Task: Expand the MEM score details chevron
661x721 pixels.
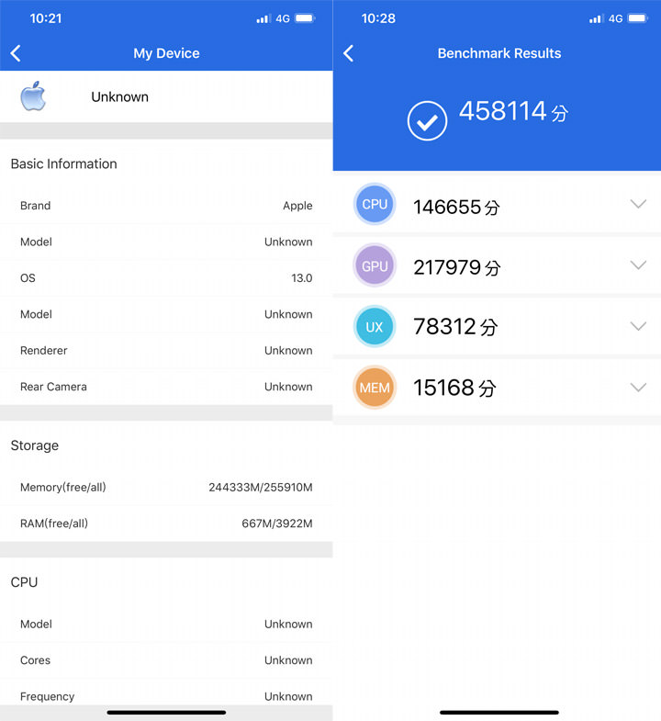Action: (638, 387)
